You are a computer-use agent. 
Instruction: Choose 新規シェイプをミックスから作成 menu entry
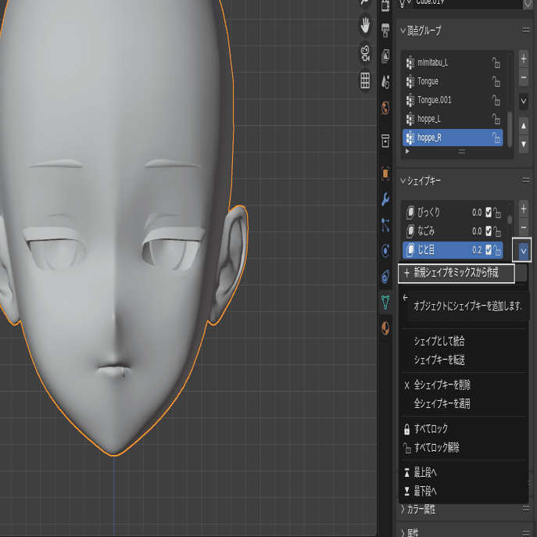point(456,273)
